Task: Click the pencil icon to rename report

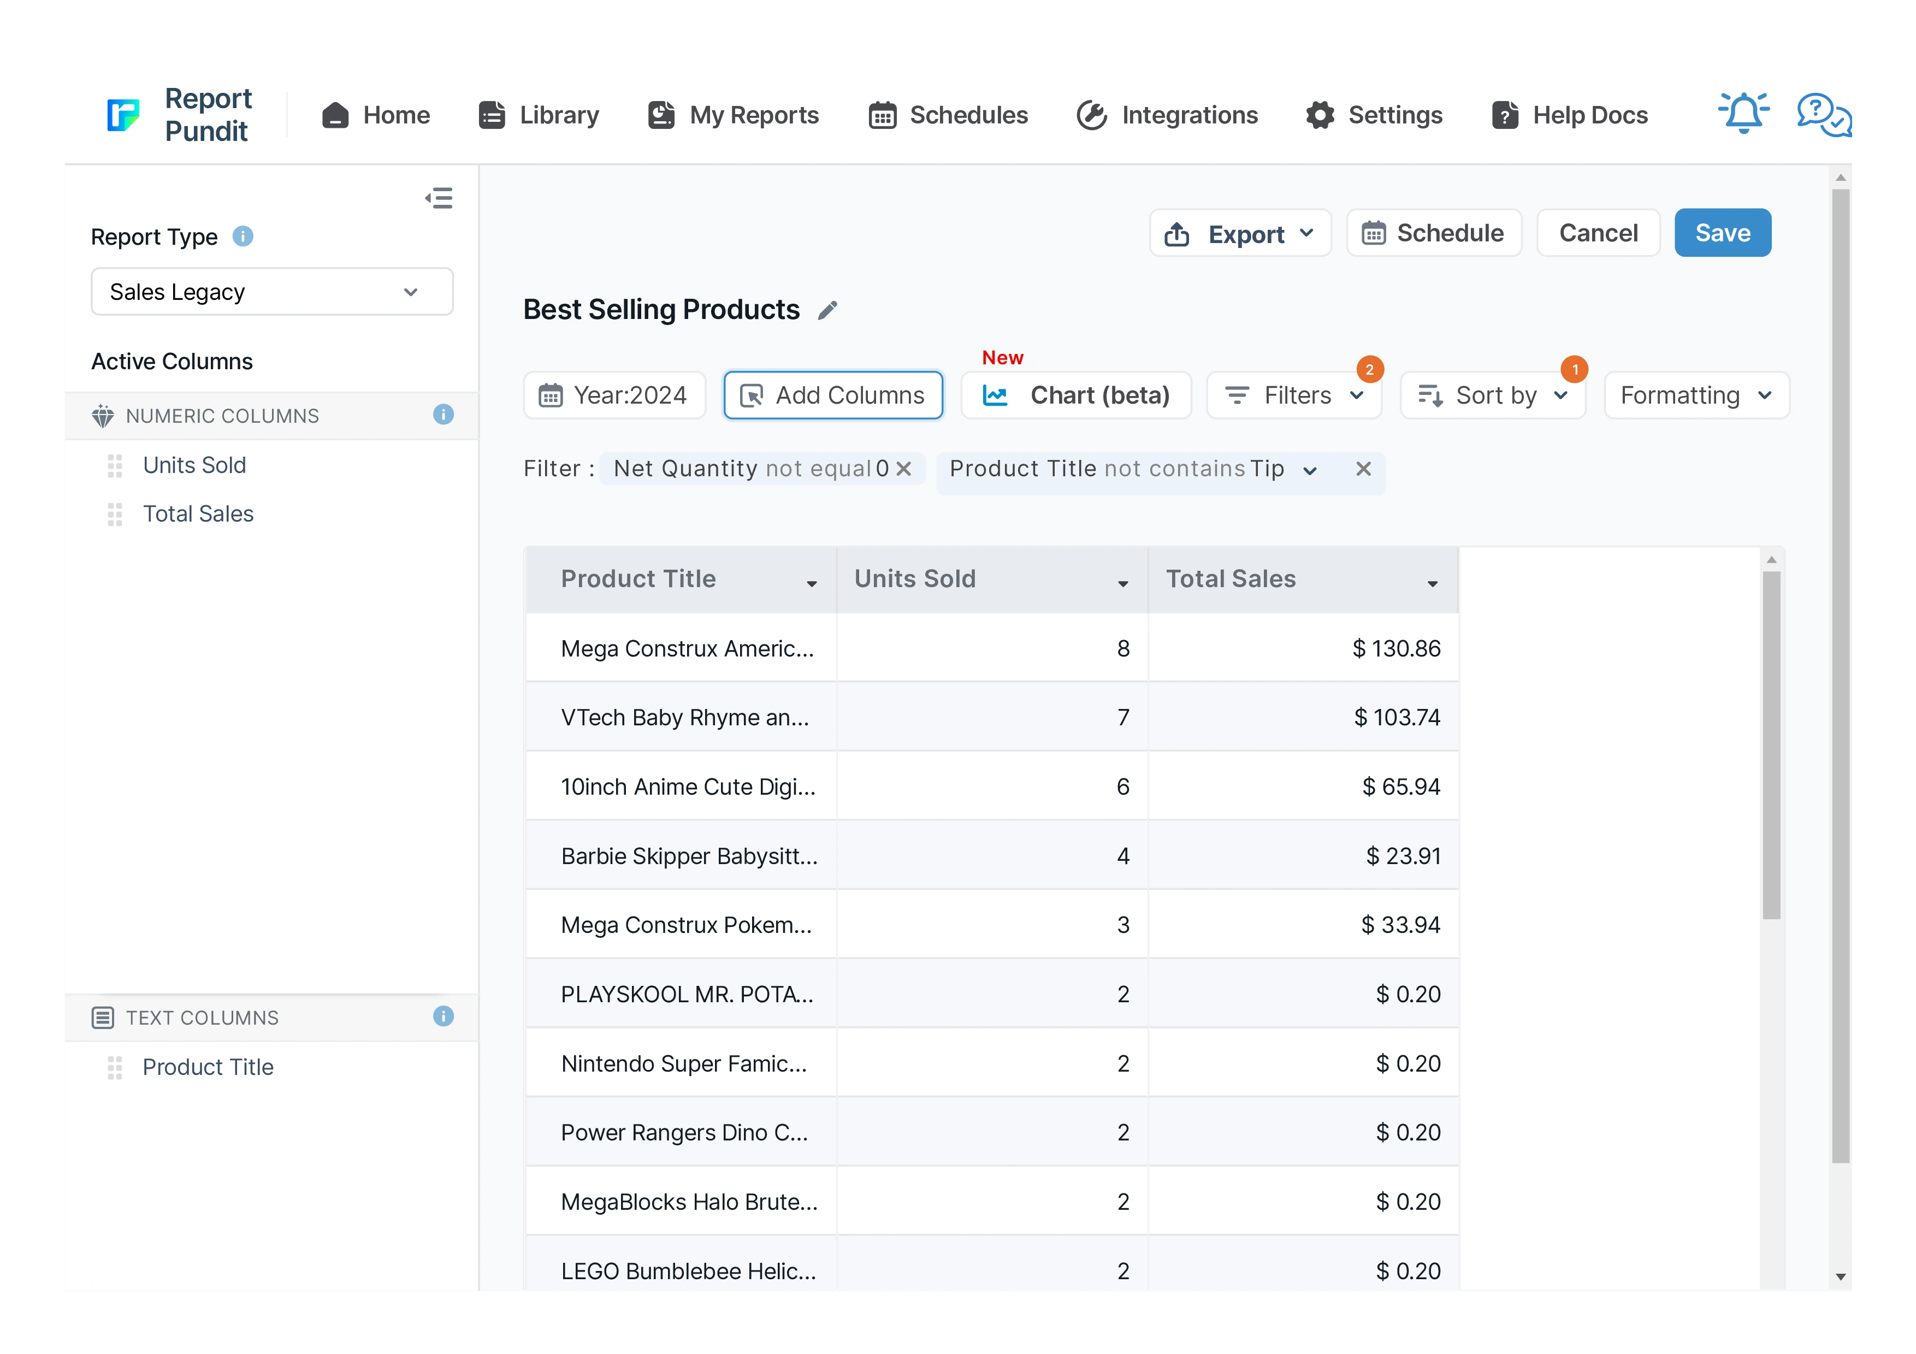Action: click(x=827, y=310)
